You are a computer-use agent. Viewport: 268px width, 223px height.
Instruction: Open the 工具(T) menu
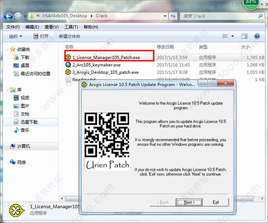coord(71,27)
